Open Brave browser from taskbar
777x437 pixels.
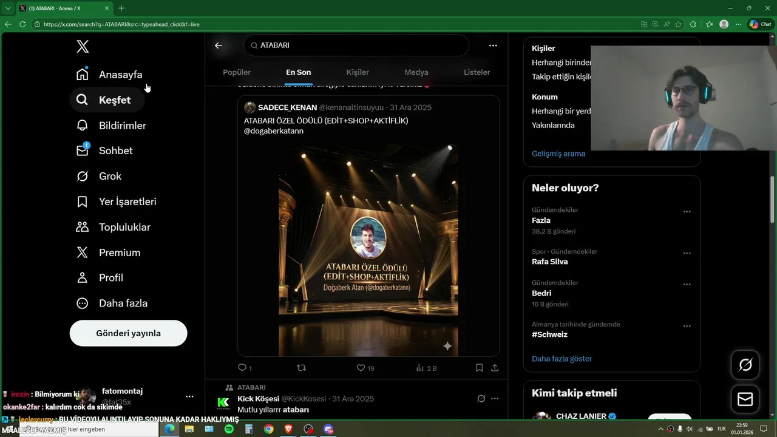[288, 429]
